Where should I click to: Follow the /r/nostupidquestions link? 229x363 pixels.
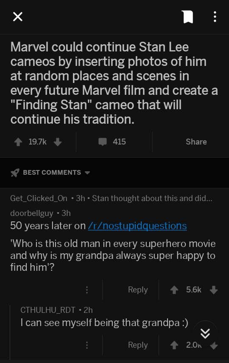(137, 226)
